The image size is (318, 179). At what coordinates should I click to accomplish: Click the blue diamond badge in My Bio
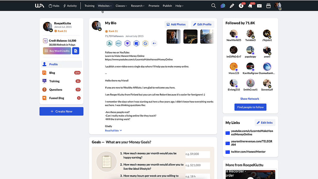[127, 43]
